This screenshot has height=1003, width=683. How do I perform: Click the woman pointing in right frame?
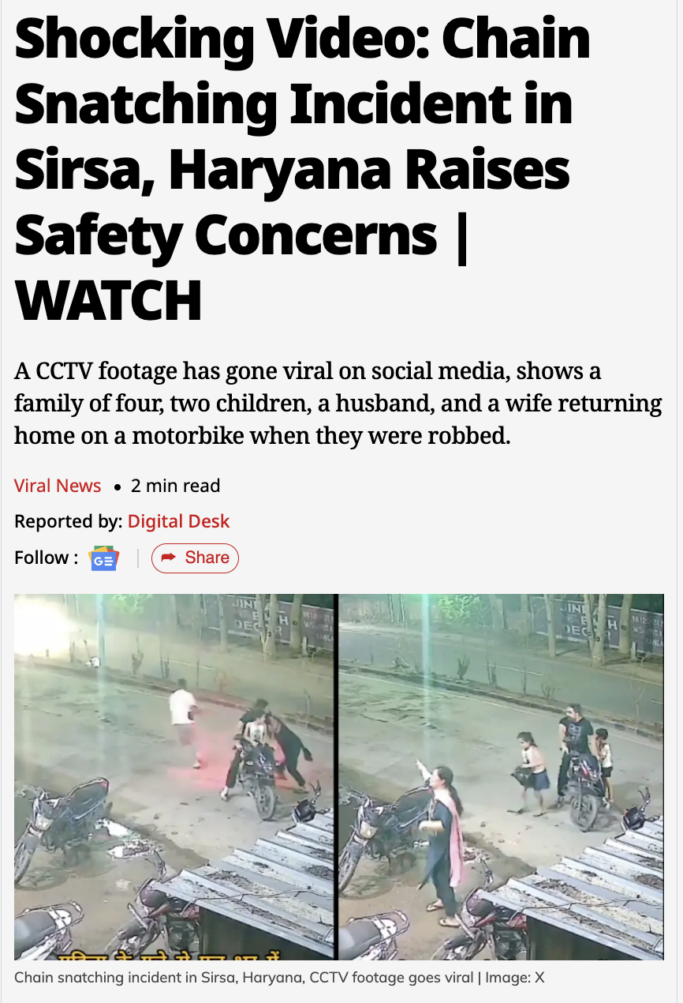(x=439, y=837)
